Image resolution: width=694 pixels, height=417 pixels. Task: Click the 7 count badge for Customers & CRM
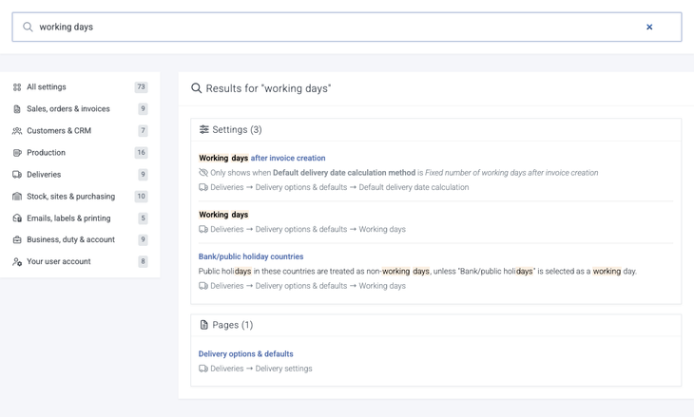[x=143, y=131]
